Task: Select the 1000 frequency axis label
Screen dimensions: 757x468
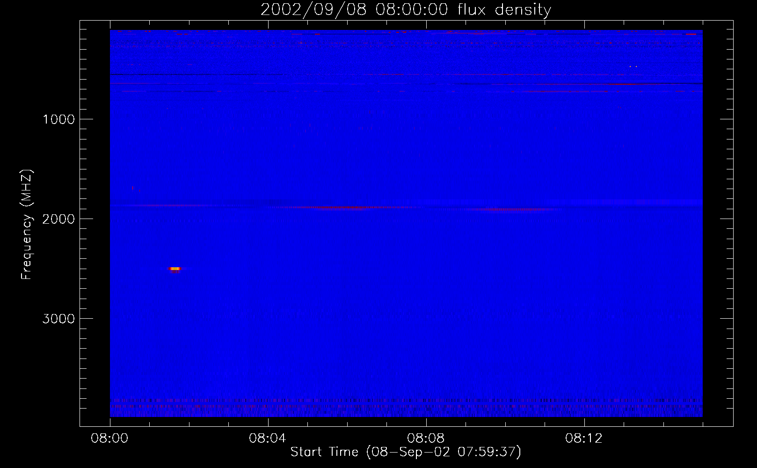Action: [x=58, y=119]
